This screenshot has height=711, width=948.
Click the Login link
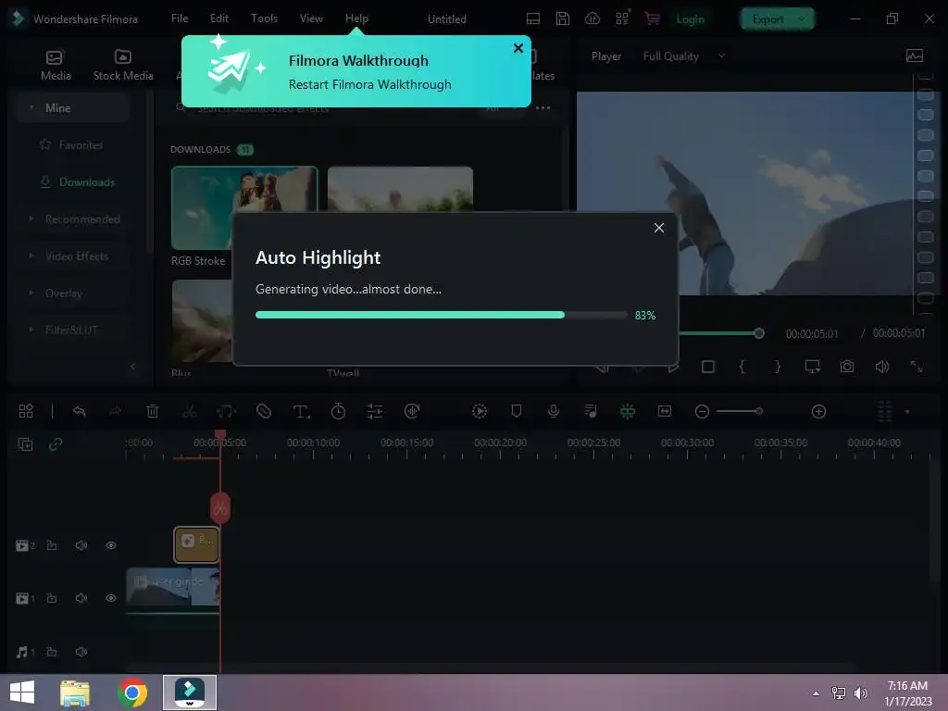click(691, 19)
